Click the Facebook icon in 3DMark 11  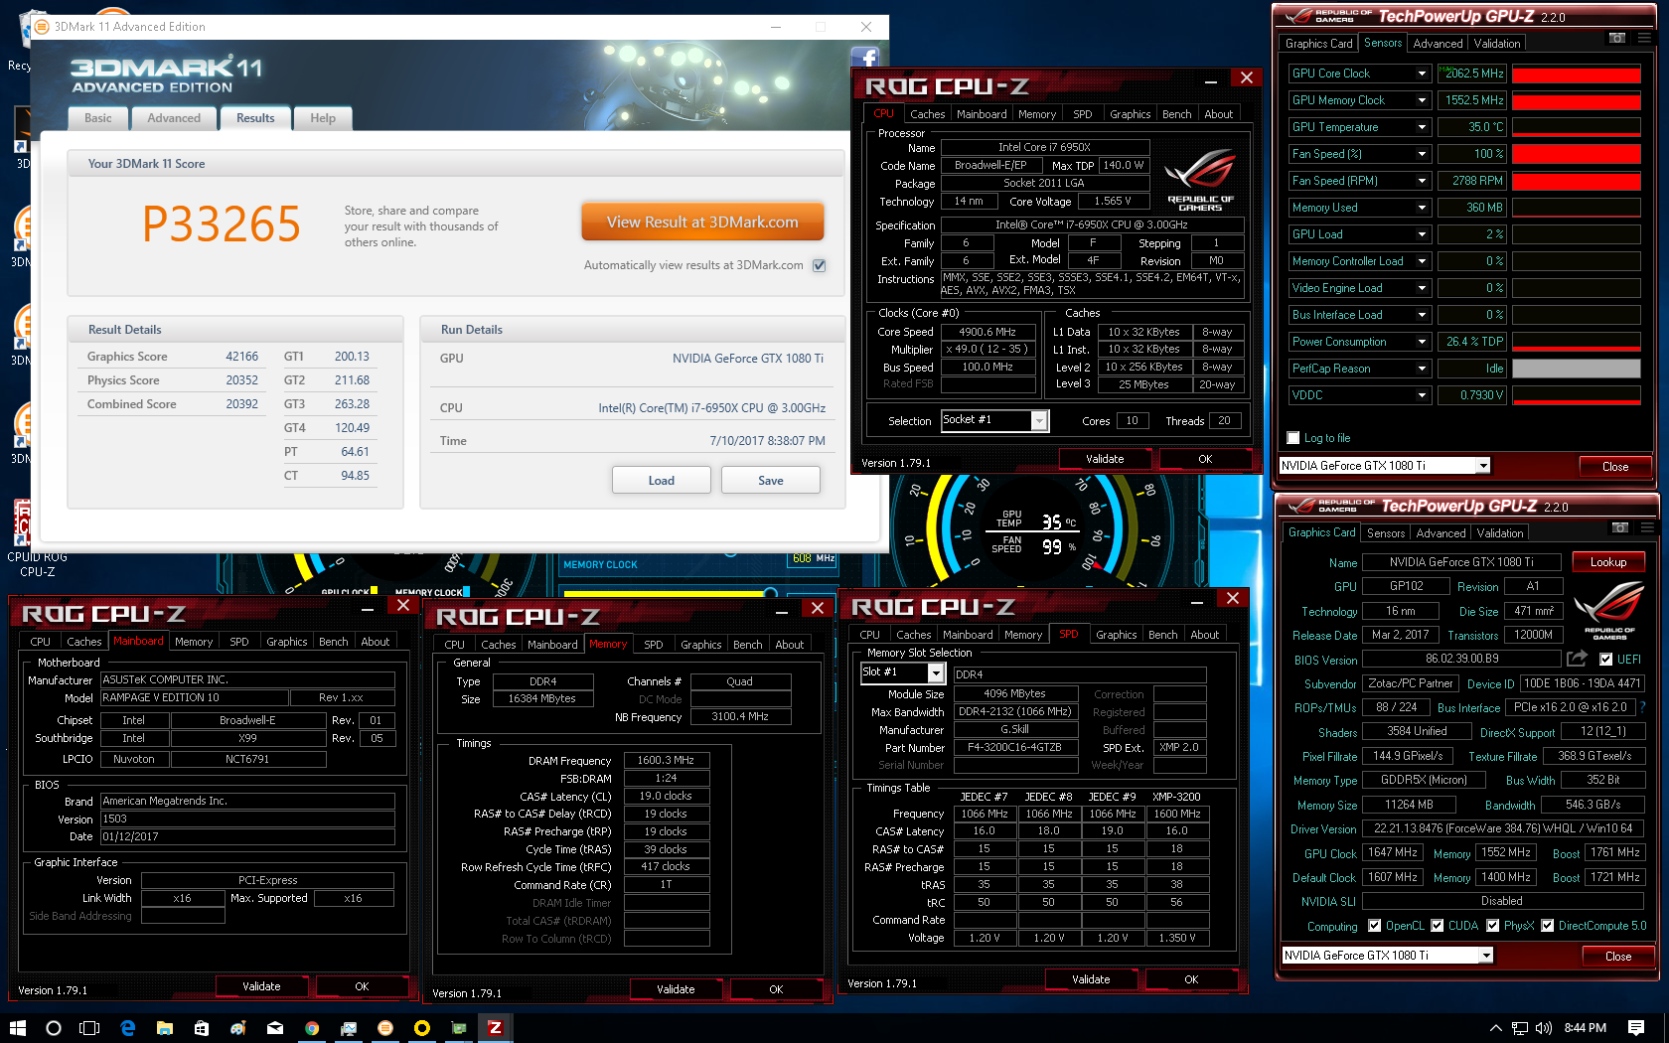pos(864,58)
